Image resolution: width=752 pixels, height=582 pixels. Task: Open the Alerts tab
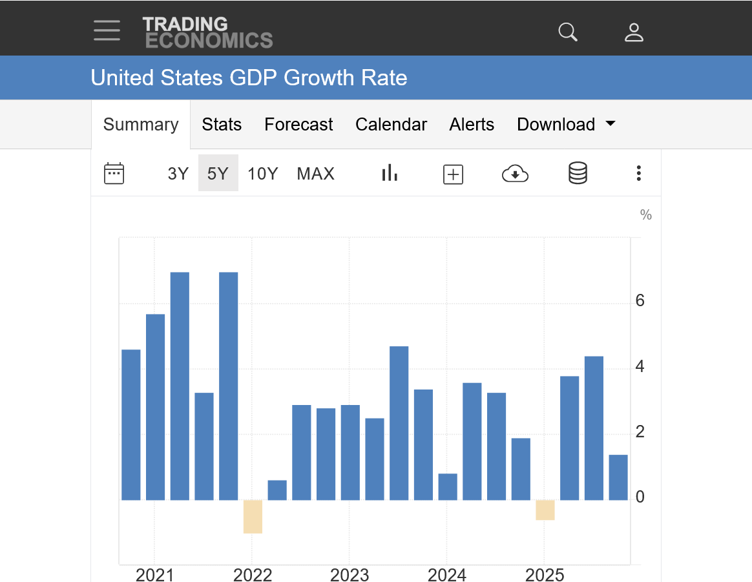click(472, 124)
